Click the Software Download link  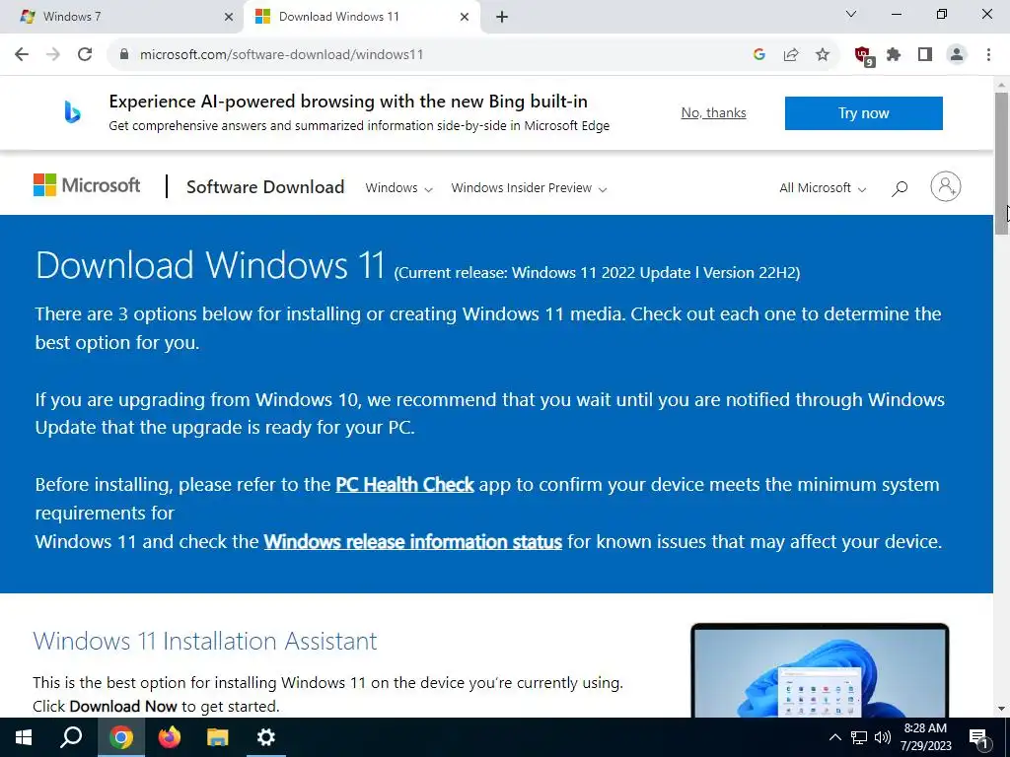pos(265,186)
